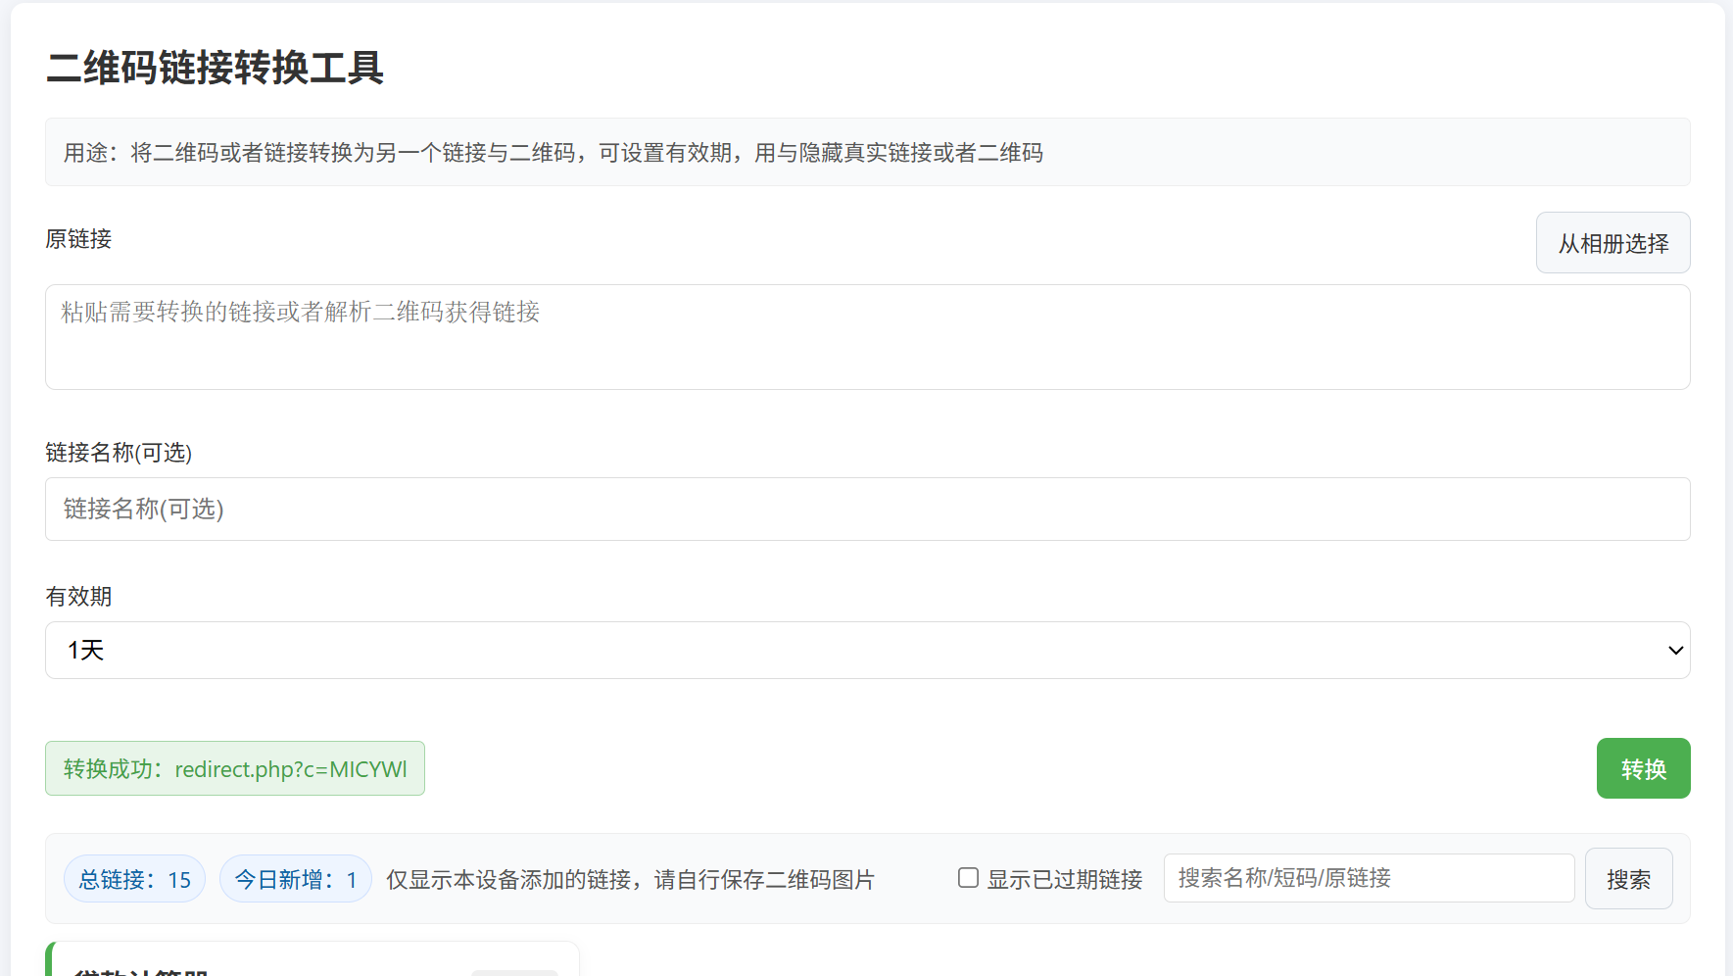Click the 显示已过期链接 label text

tap(1064, 880)
